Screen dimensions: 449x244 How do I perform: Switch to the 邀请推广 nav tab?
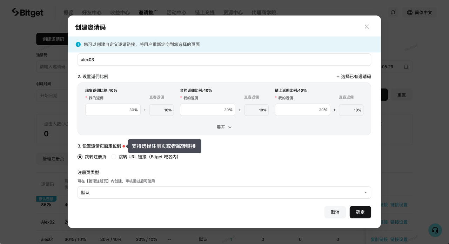(x=148, y=12)
